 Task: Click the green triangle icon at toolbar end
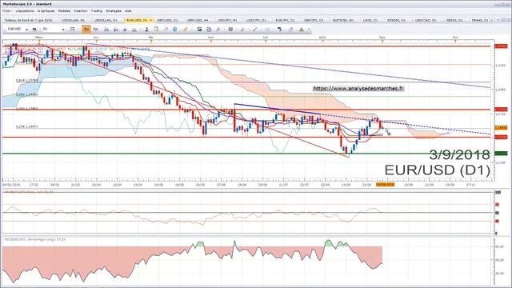pos(301,30)
